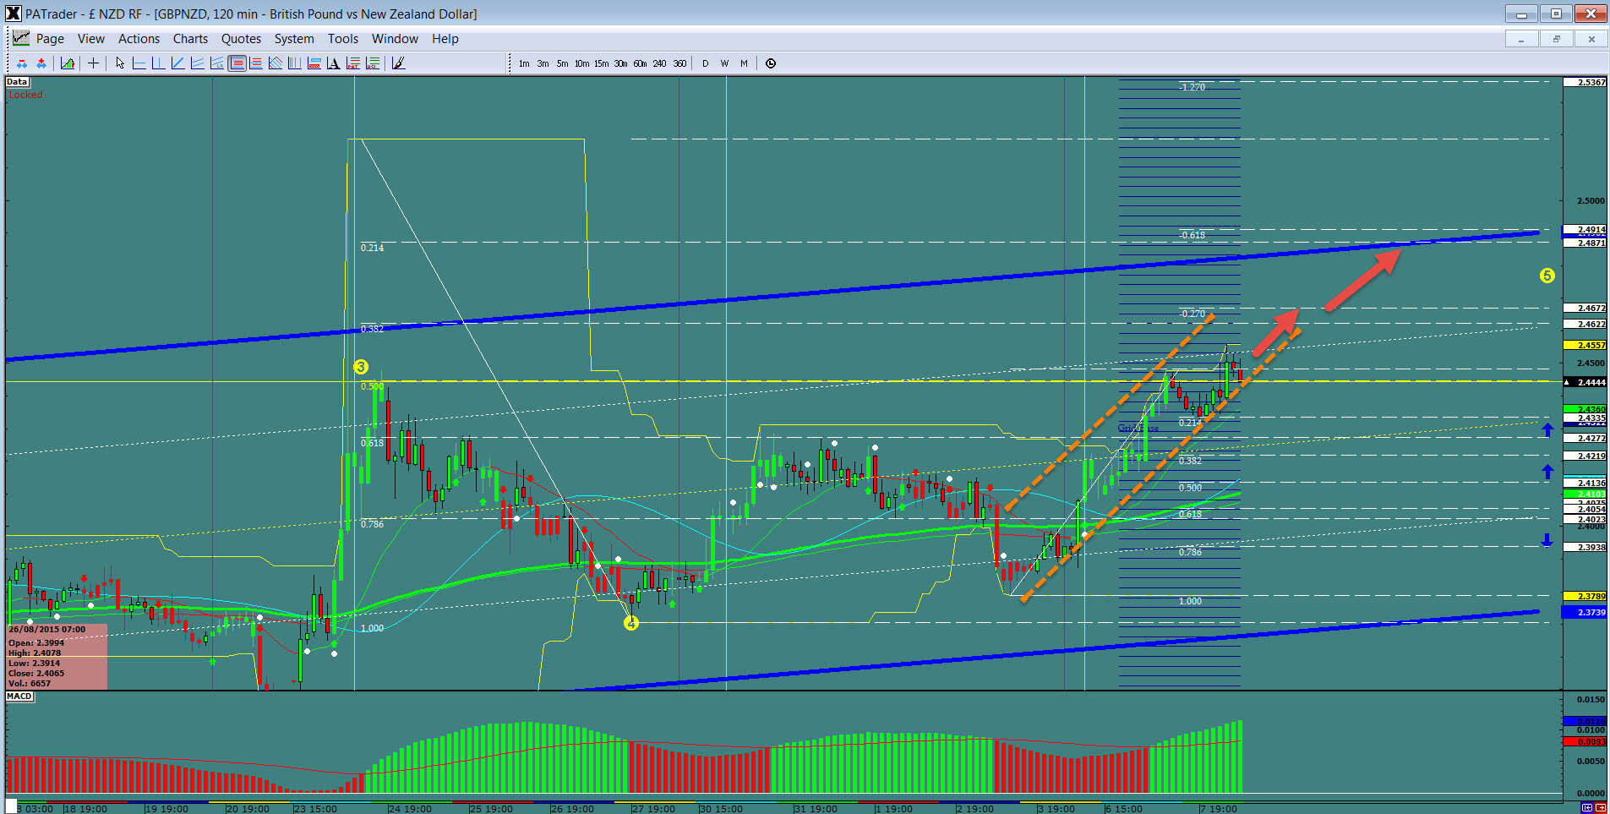Click the '24 19:00' time axis label

click(x=411, y=809)
